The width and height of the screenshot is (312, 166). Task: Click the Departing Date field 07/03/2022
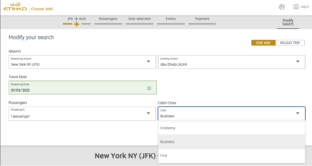click(83, 88)
